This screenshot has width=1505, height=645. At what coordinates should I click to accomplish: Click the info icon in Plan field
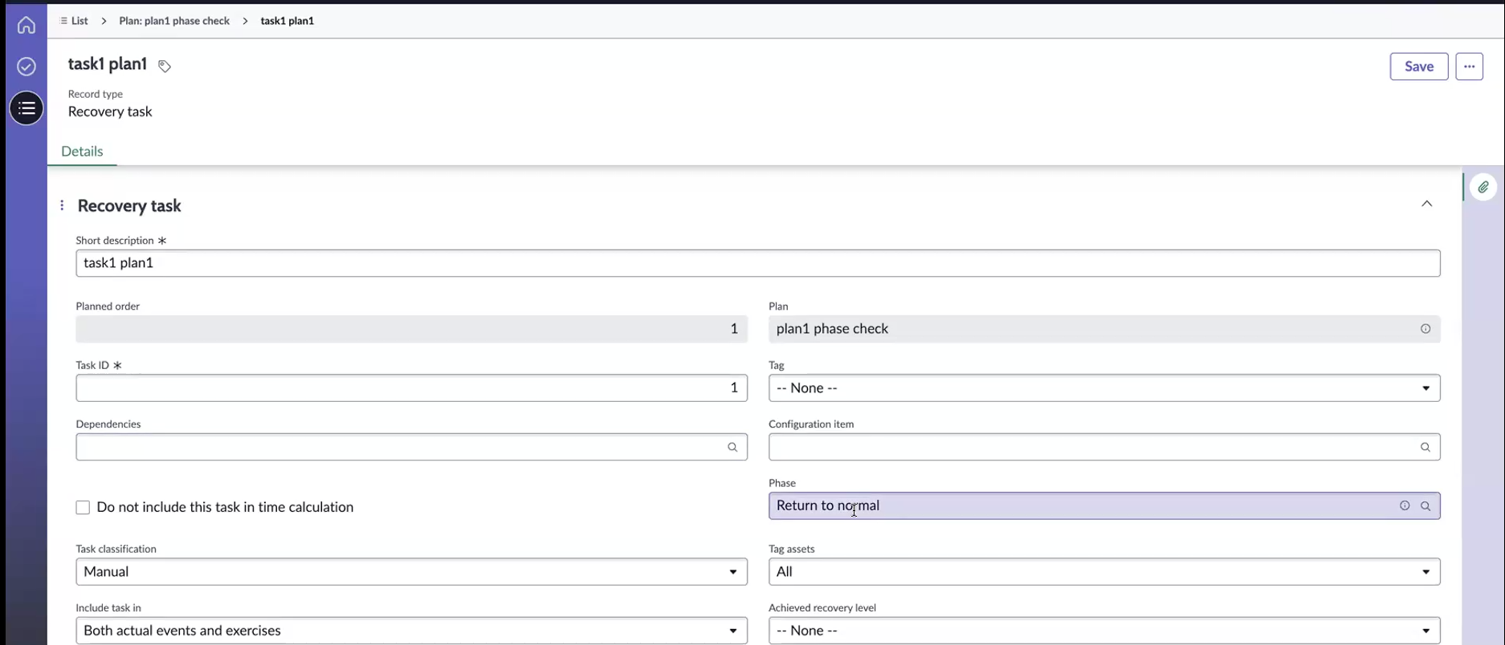click(x=1425, y=329)
